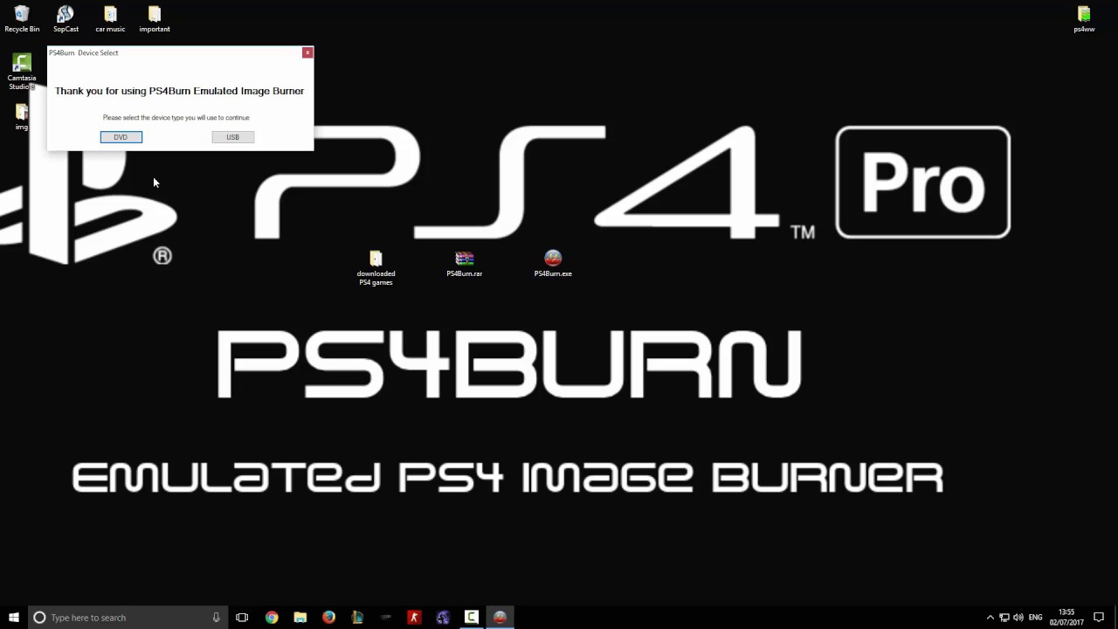Open the Action Center notifications icon
Screen dimensions: 1118x629
(x=1099, y=618)
